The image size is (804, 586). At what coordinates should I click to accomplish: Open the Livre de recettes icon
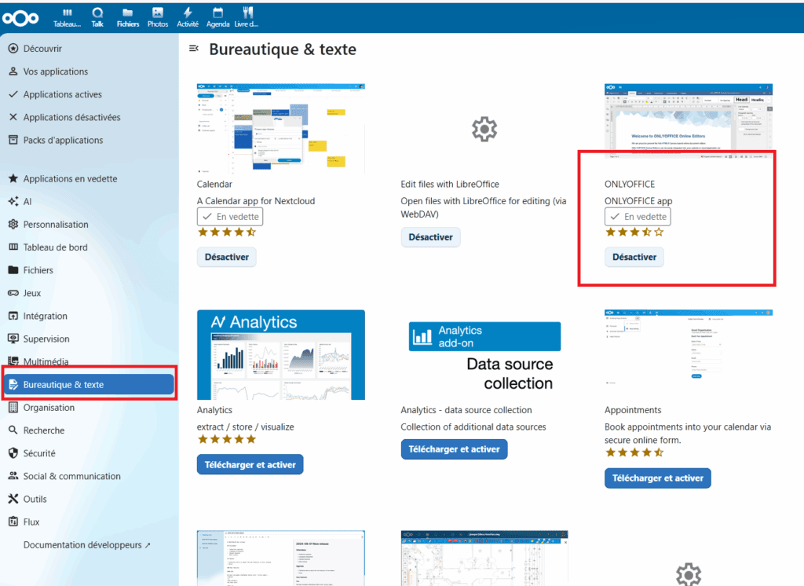tap(247, 17)
